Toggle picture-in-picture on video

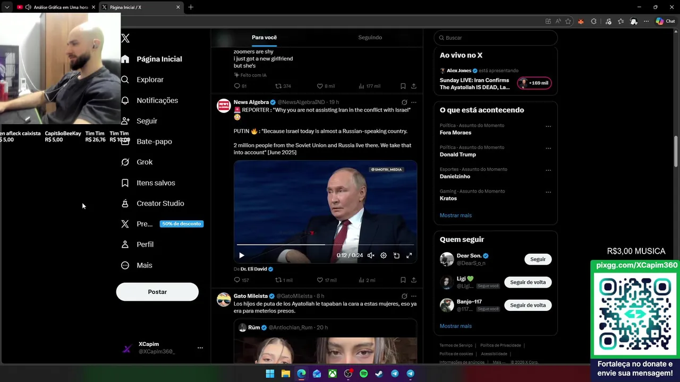[396, 255]
